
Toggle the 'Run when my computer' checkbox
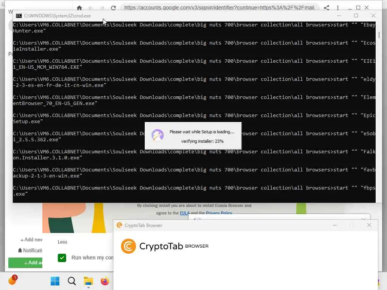(62, 258)
